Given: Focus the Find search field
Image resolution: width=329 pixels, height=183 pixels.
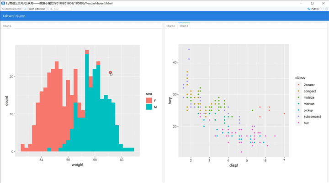Looking at the screenshot, I should pos(60,9).
